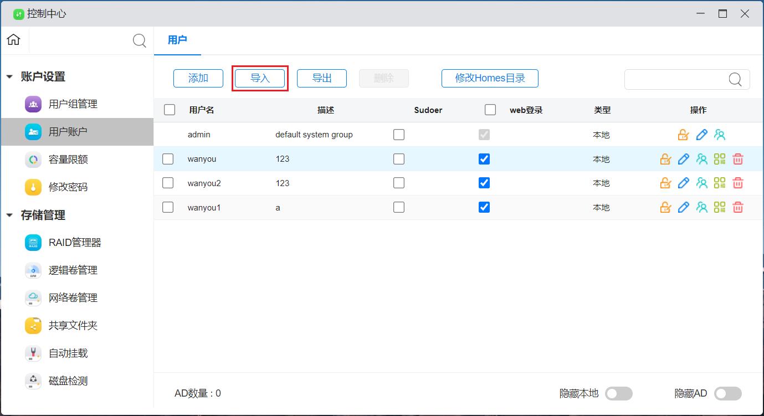Click the 修改Homes目录 button
764x416 pixels.
(490, 78)
